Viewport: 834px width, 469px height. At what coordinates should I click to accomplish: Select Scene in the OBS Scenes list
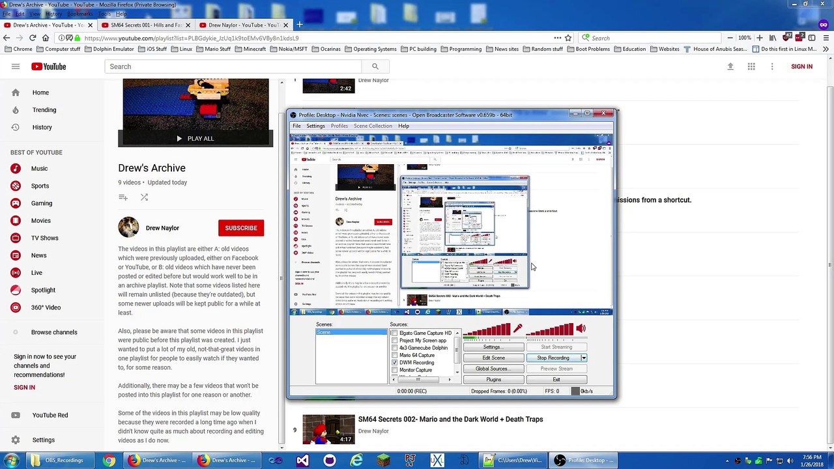click(x=351, y=333)
